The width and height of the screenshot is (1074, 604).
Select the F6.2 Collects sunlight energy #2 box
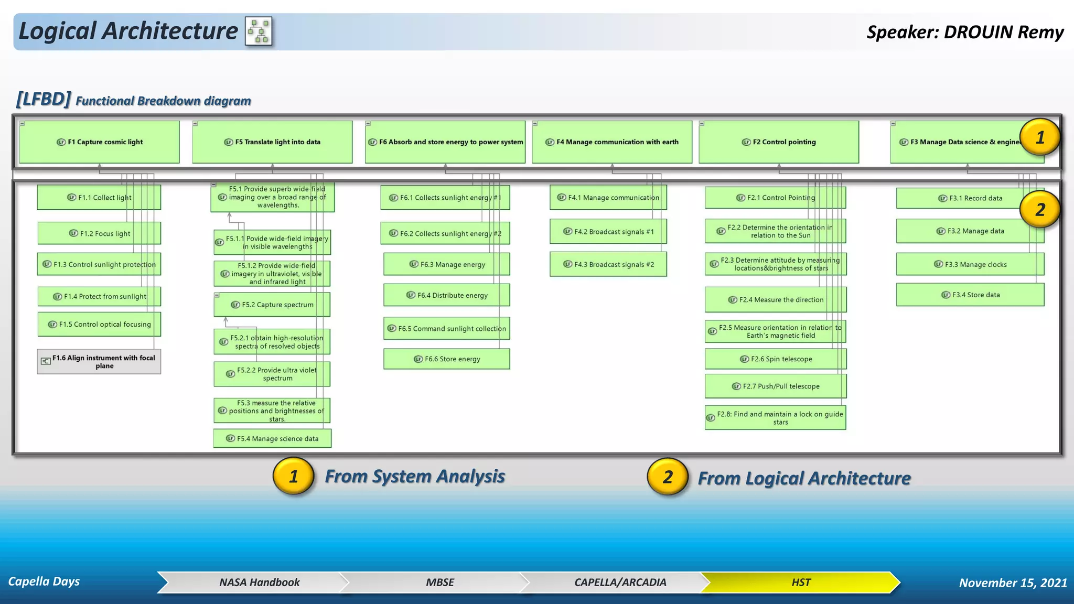pyautogui.click(x=445, y=233)
